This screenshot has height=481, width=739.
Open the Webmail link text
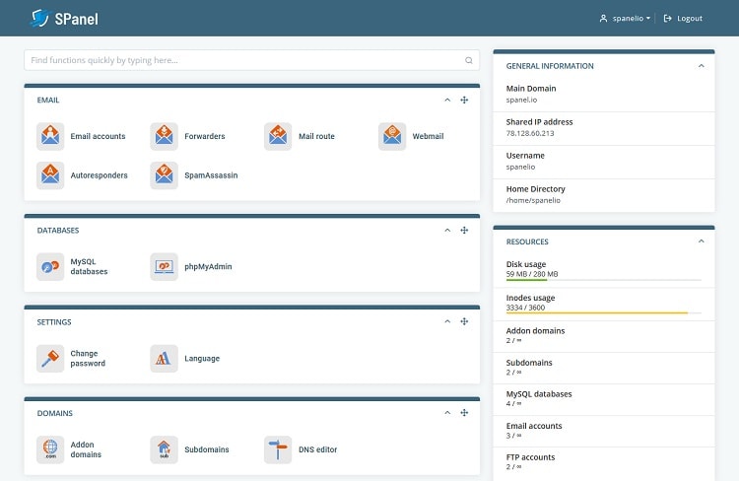pos(428,136)
